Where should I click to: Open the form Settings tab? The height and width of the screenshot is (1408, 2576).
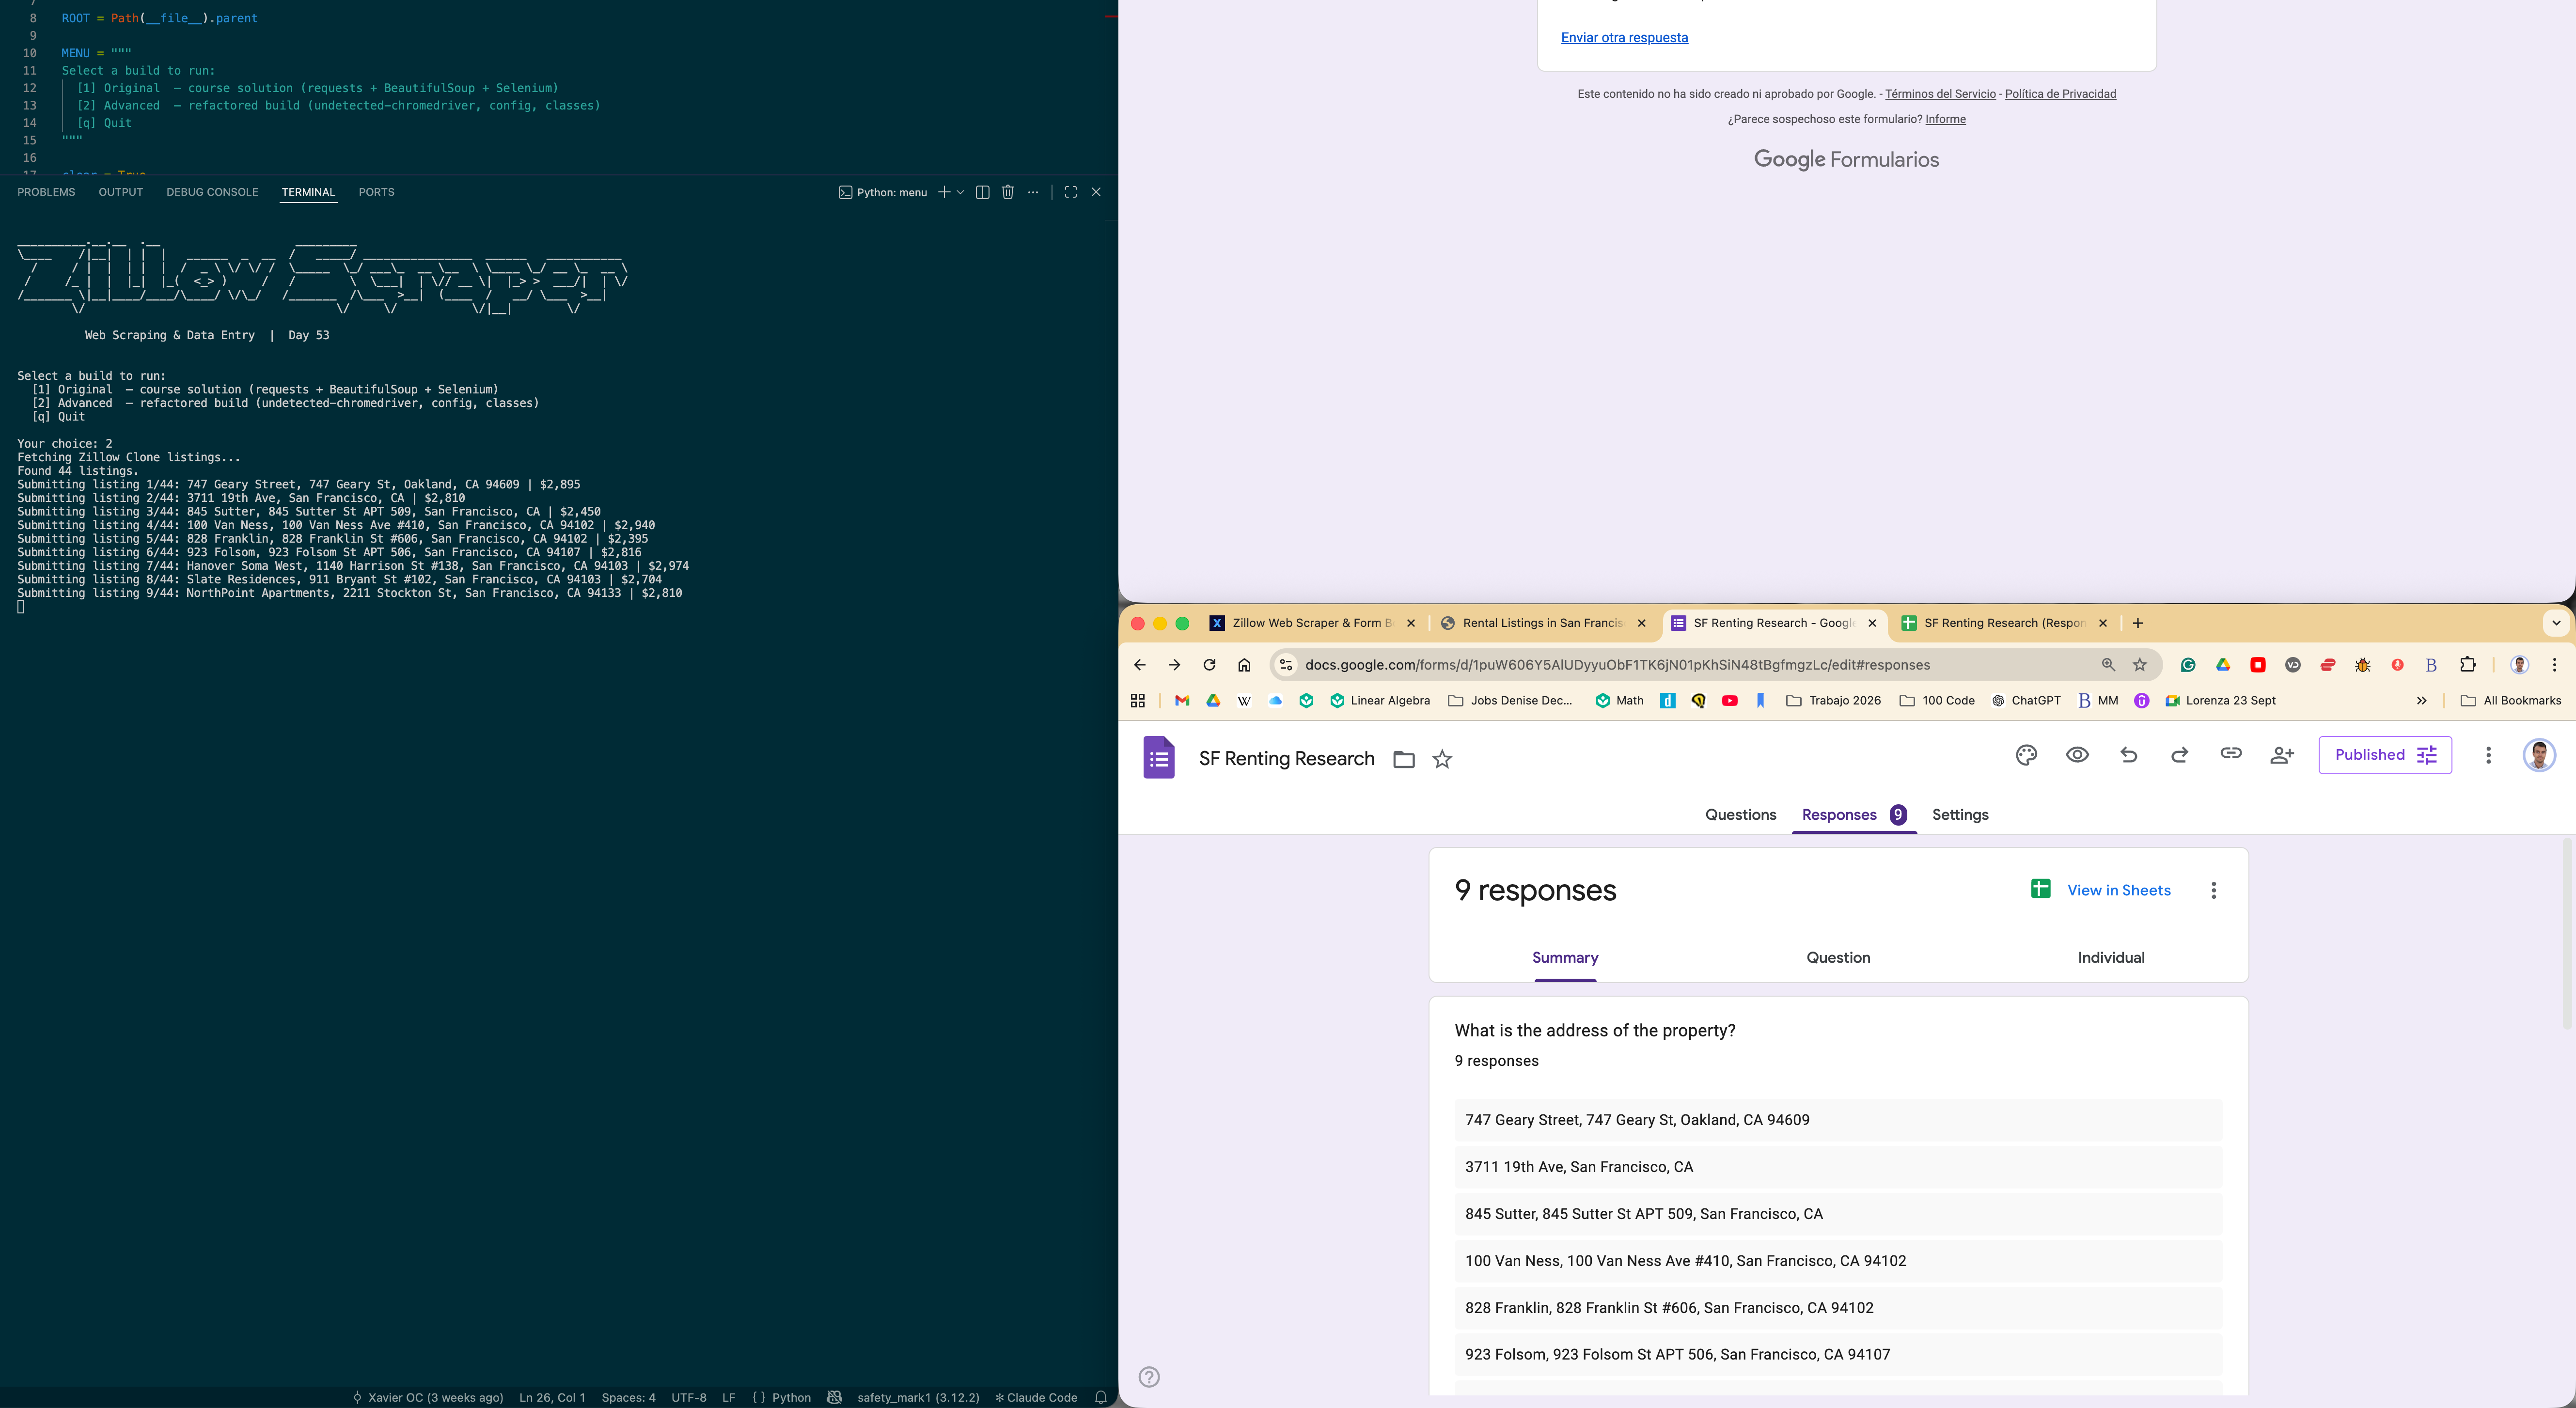[x=1960, y=815]
